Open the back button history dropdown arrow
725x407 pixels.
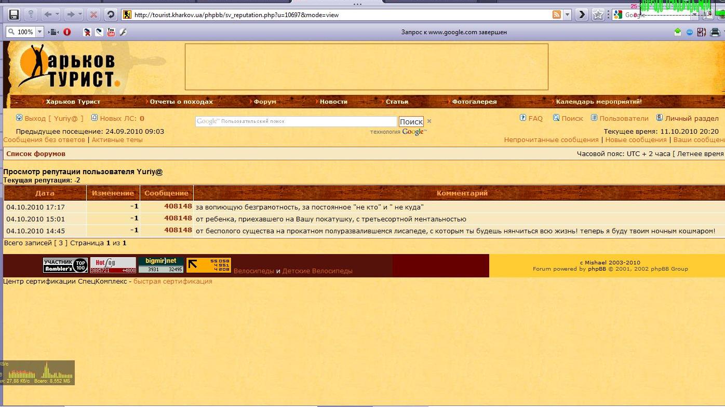pyautogui.click(x=57, y=15)
